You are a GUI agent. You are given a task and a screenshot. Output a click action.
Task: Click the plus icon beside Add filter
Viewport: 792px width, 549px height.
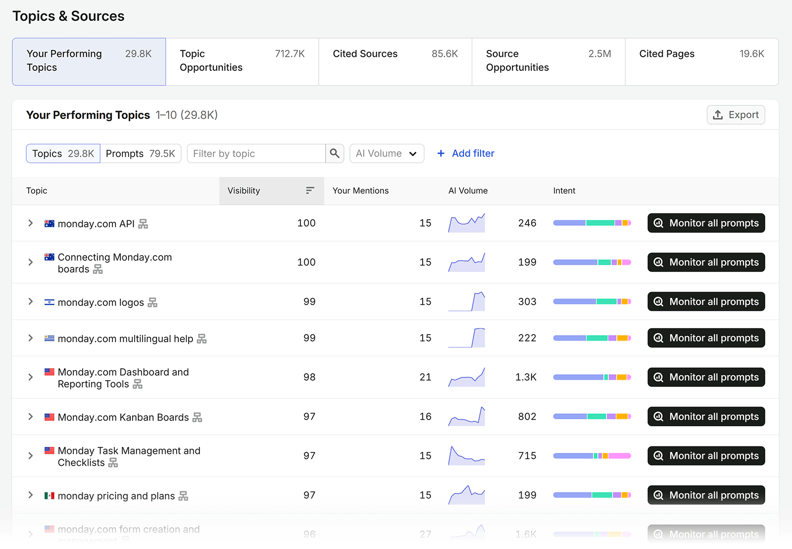click(x=441, y=153)
